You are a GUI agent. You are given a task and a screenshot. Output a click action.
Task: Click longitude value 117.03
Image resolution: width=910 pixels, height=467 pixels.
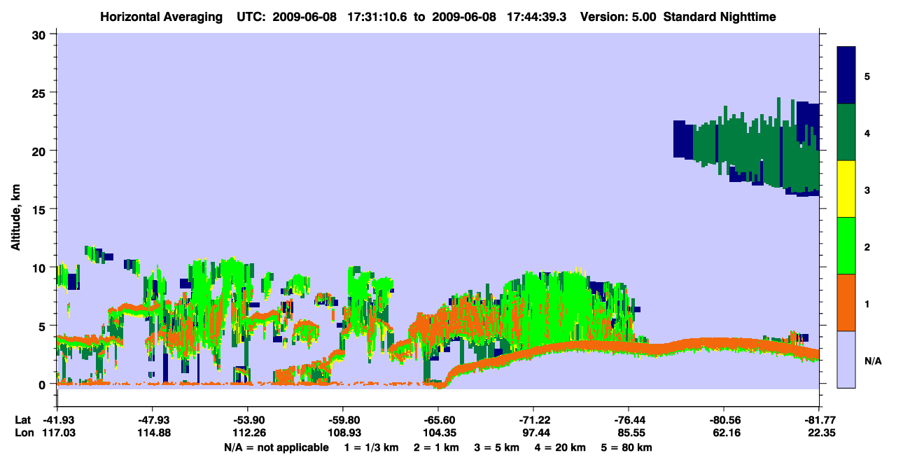(x=57, y=433)
